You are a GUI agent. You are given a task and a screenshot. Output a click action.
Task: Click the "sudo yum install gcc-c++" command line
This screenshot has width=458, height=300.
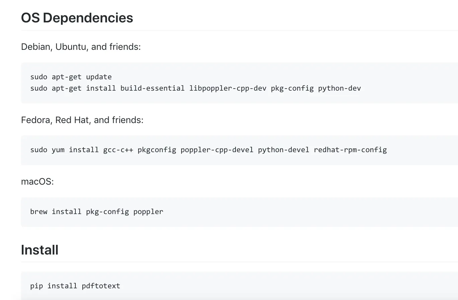tap(208, 150)
